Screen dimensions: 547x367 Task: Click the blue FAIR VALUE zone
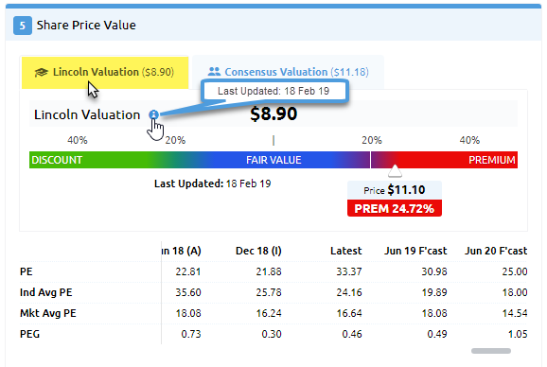click(273, 160)
